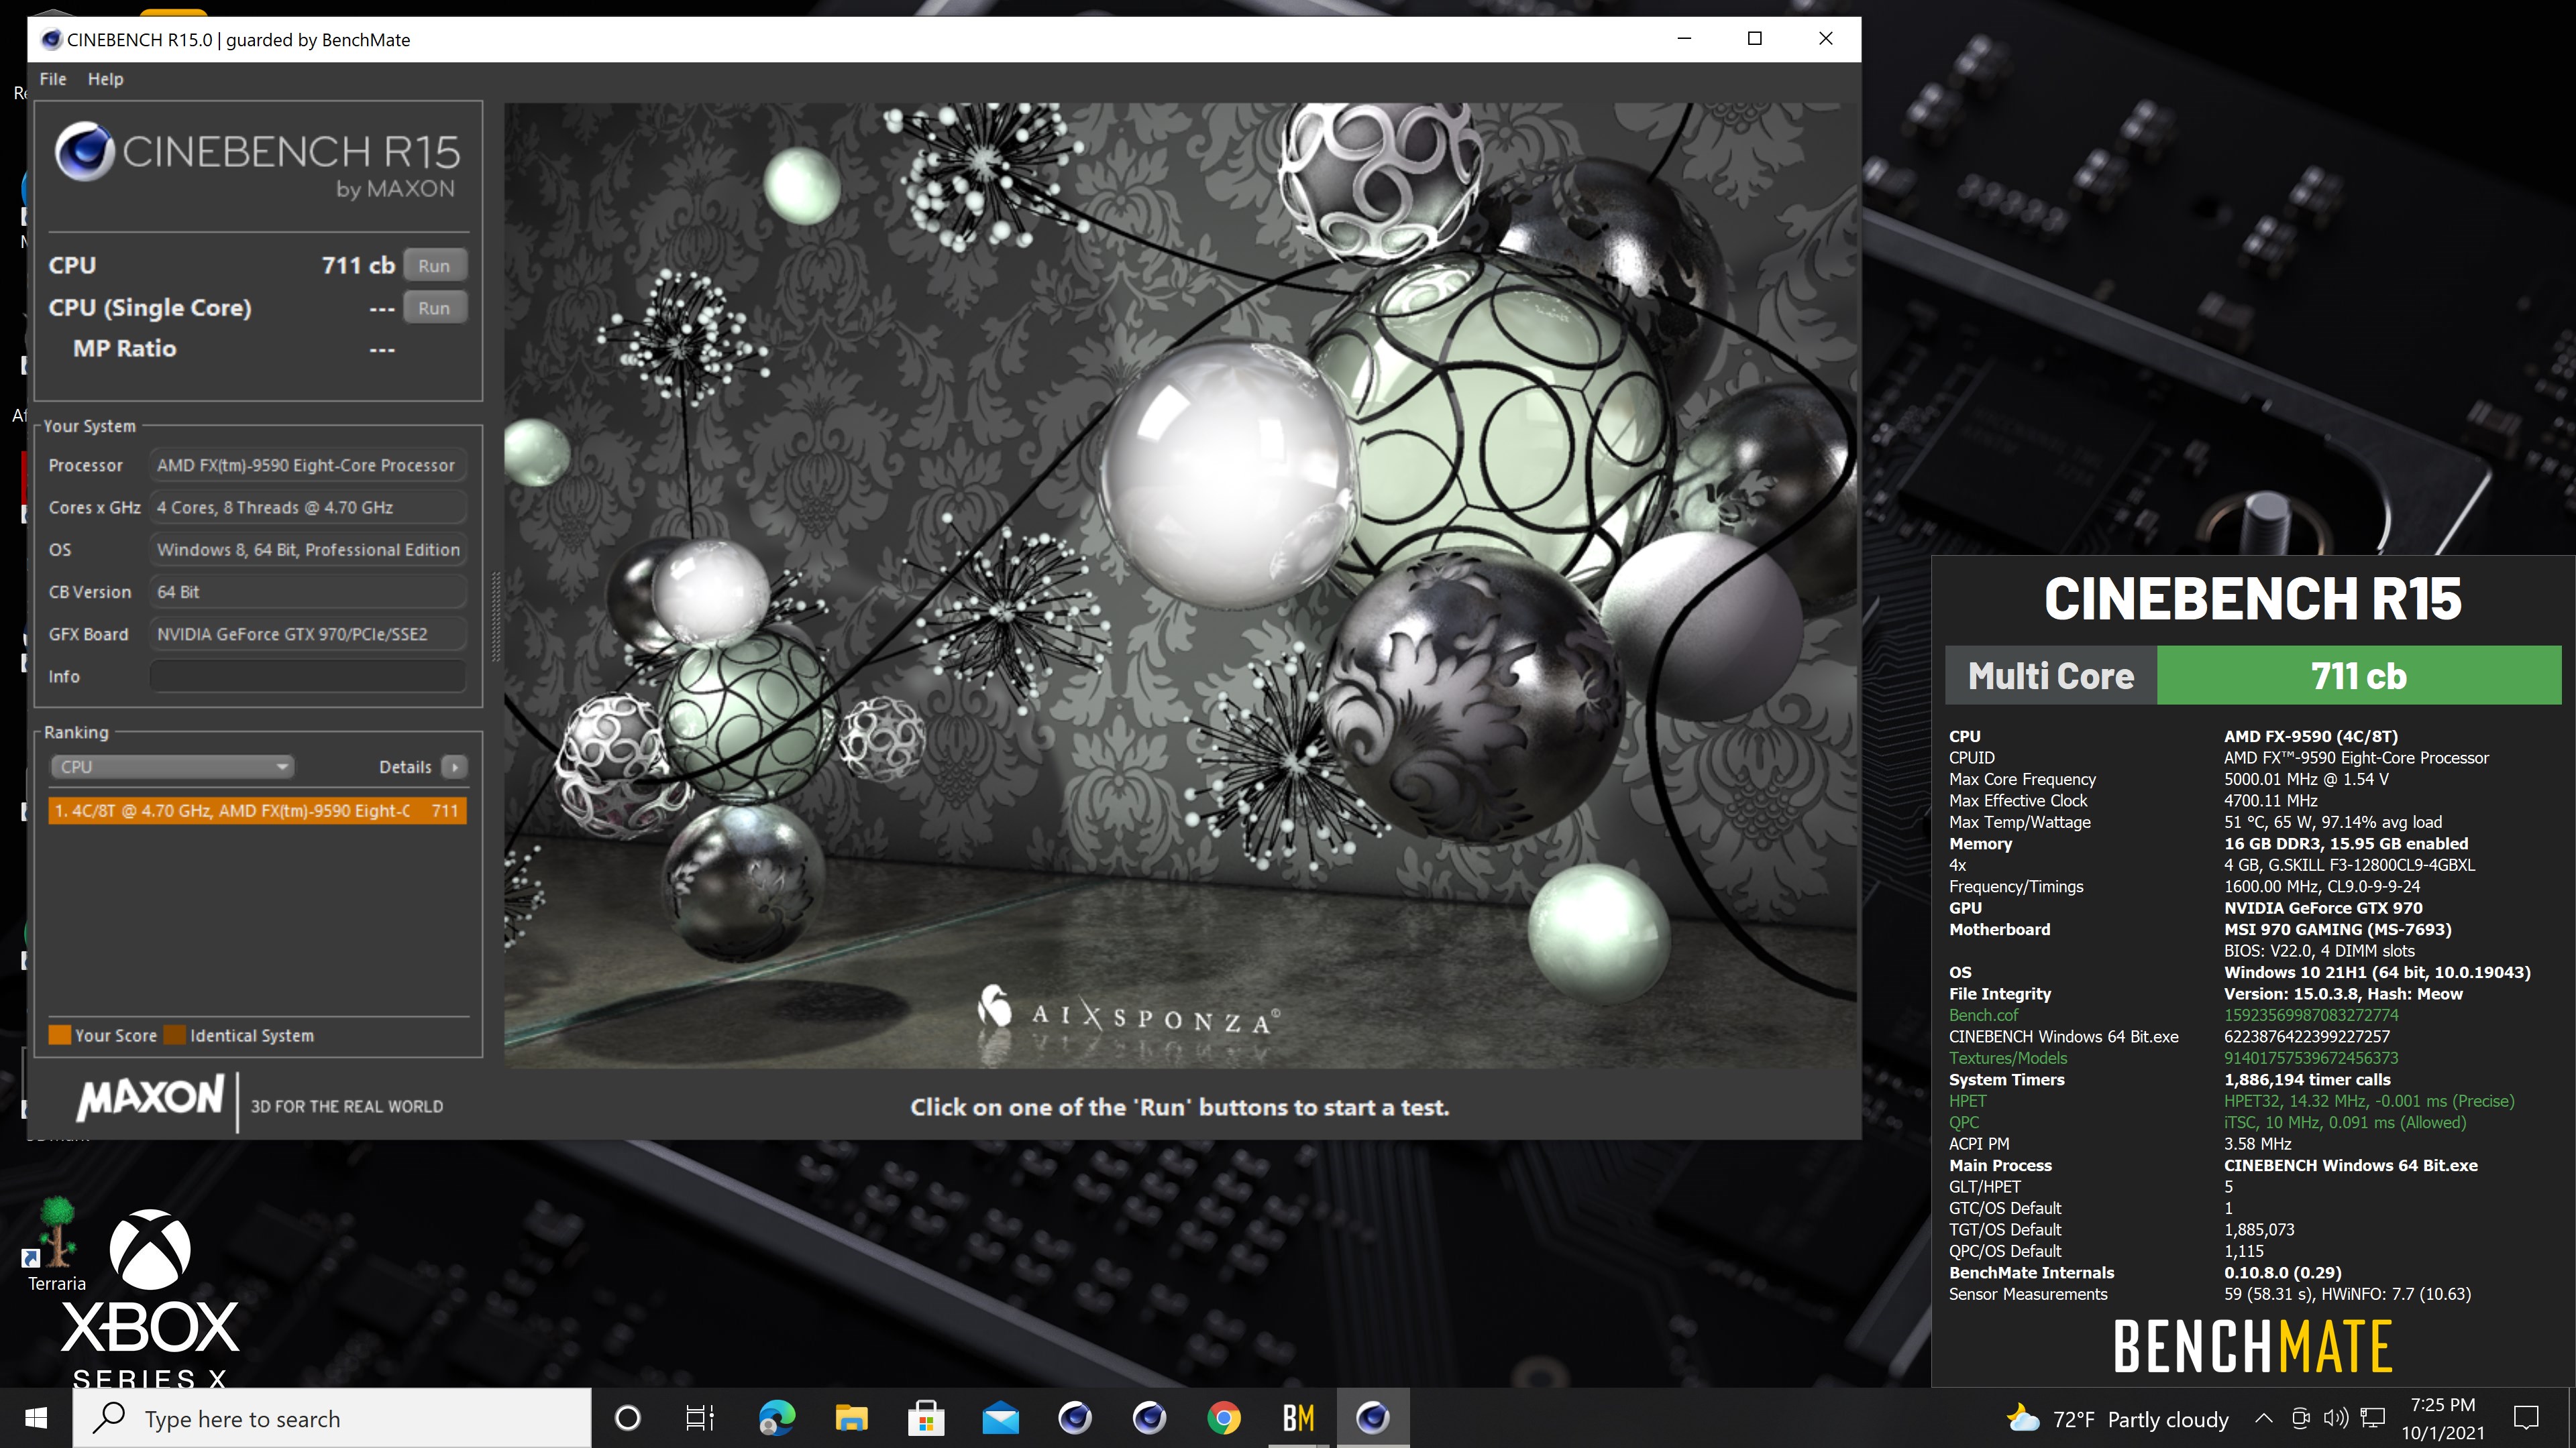Screen dimensions: 2576x1448
Task: Click Textures/Models integrity entry
Action: 2007,1059
